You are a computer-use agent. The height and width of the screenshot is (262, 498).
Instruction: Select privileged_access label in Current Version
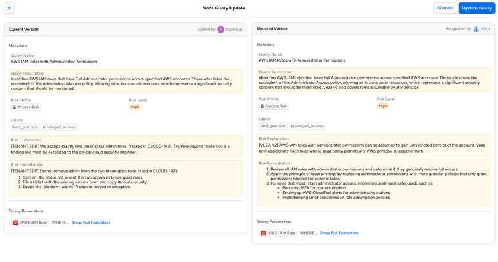tap(59, 127)
